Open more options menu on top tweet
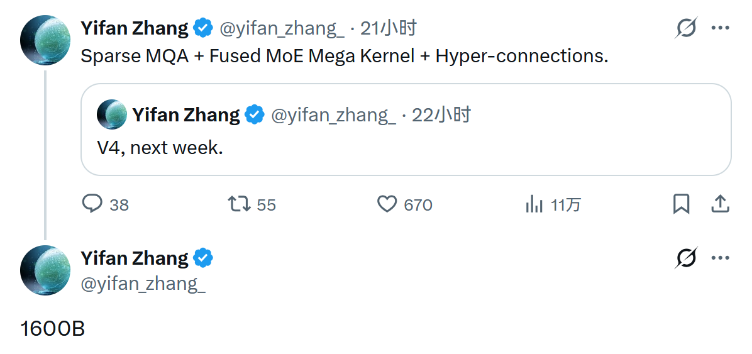The image size is (752, 354). point(720,28)
